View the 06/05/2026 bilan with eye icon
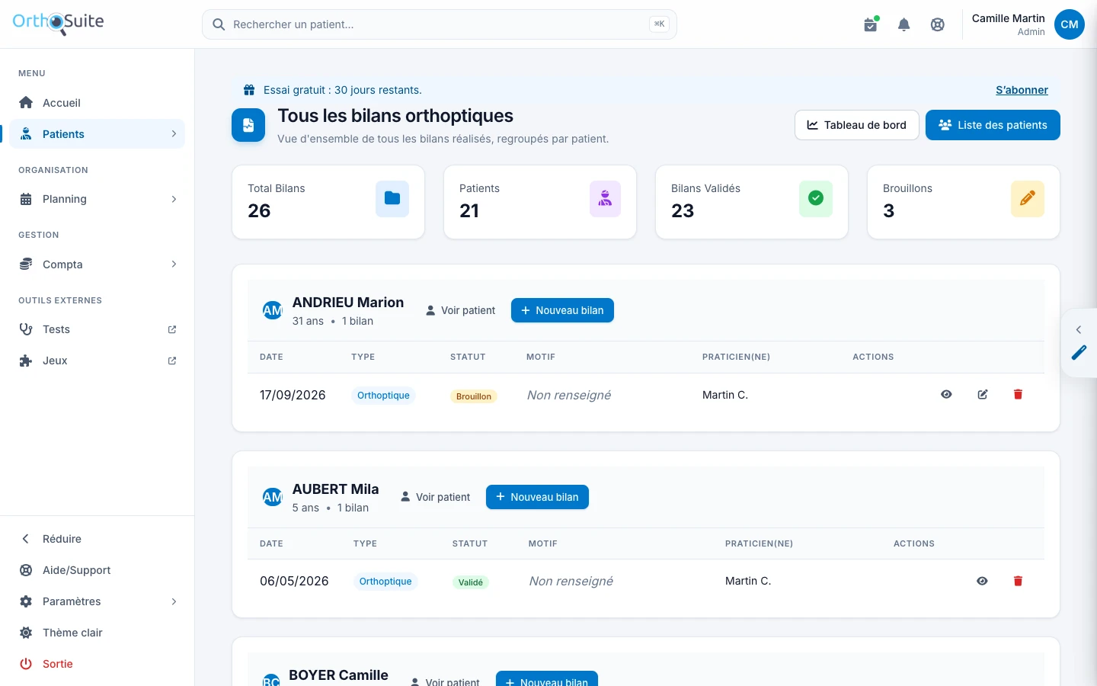 point(982,581)
